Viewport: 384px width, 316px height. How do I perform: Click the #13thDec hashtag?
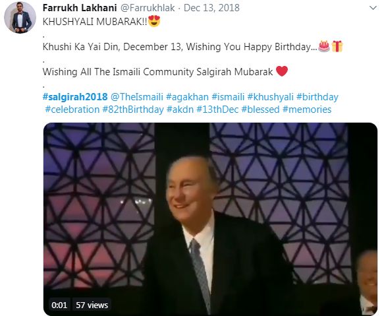click(217, 110)
